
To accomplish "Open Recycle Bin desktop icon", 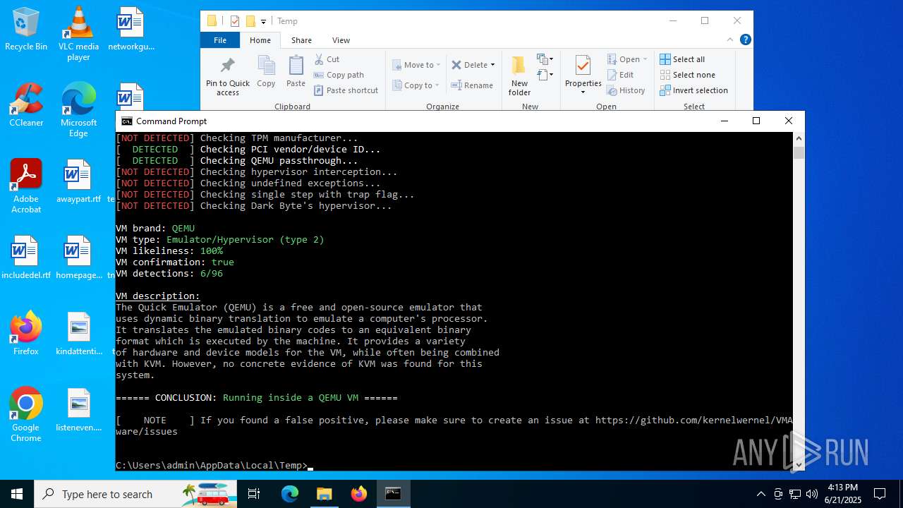I will [x=26, y=30].
